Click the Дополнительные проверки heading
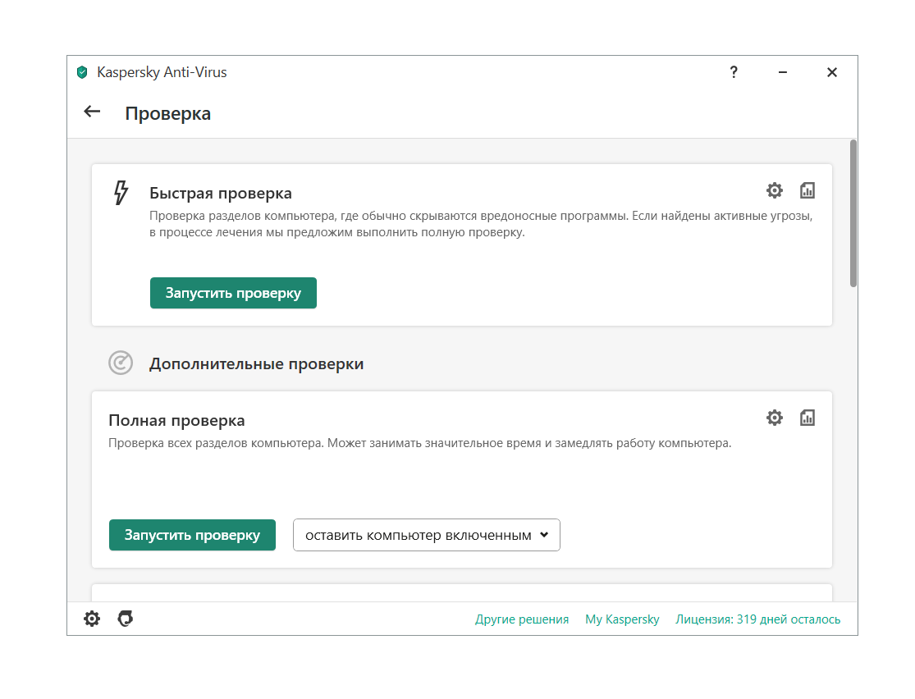Screen dimensions: 915x699 [x=256, y=364]
